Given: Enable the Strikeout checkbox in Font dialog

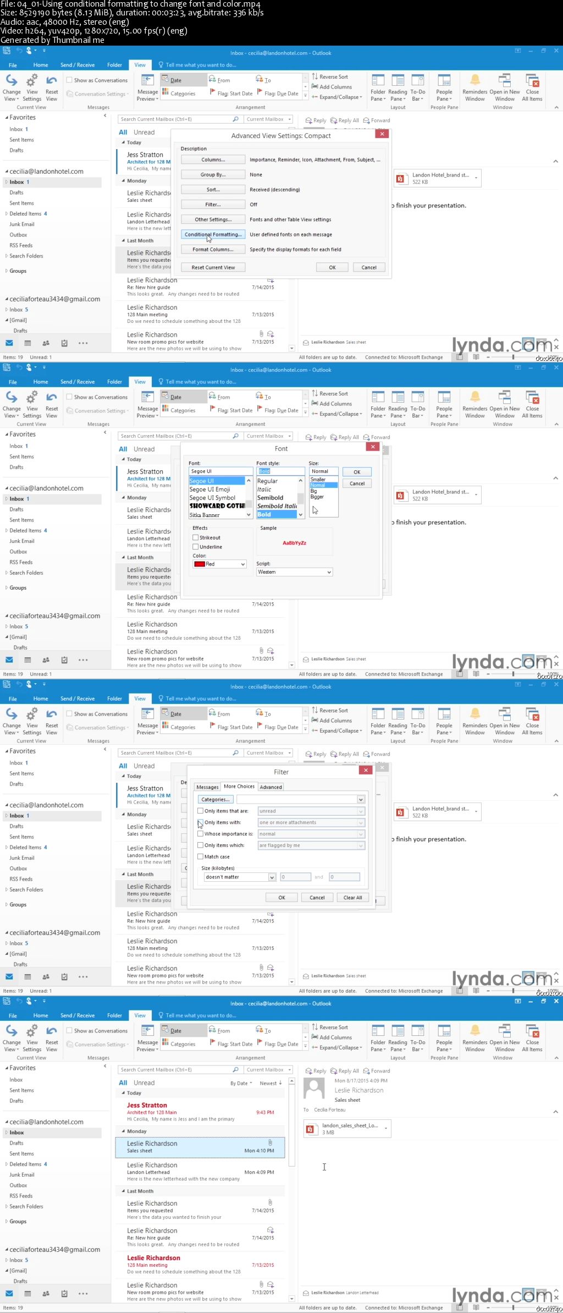Looking at the screenshot, I should click(x=195, y=537).
